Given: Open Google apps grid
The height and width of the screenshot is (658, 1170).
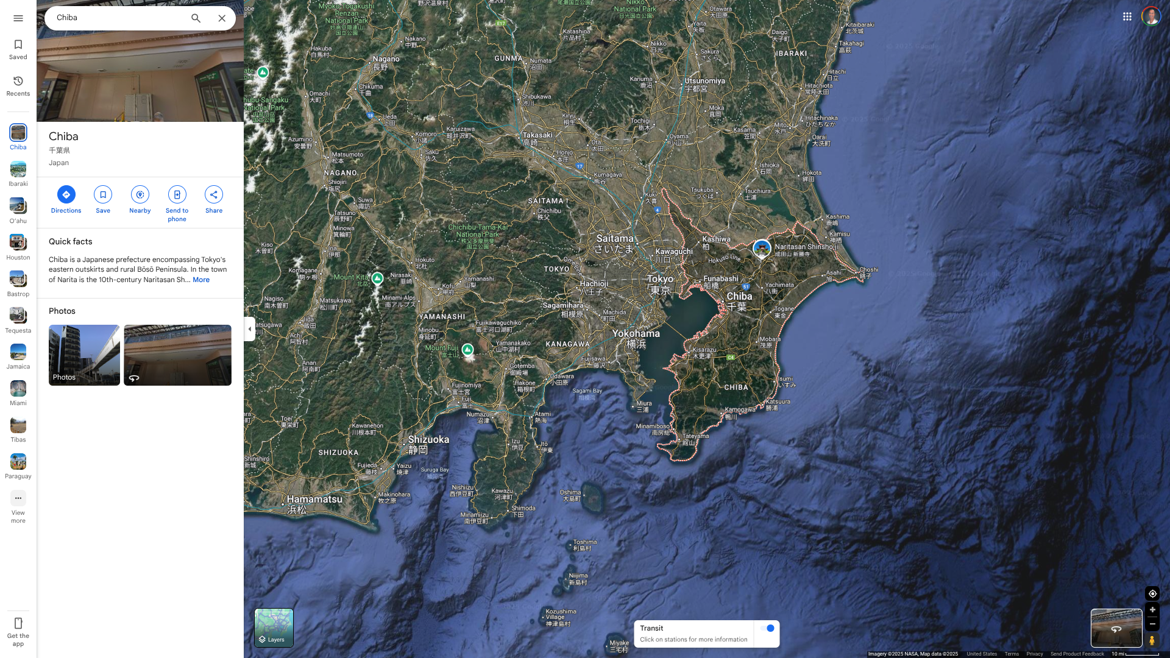Looking at the screenshot, I should pyautogui.click(x=1127, y=16).
